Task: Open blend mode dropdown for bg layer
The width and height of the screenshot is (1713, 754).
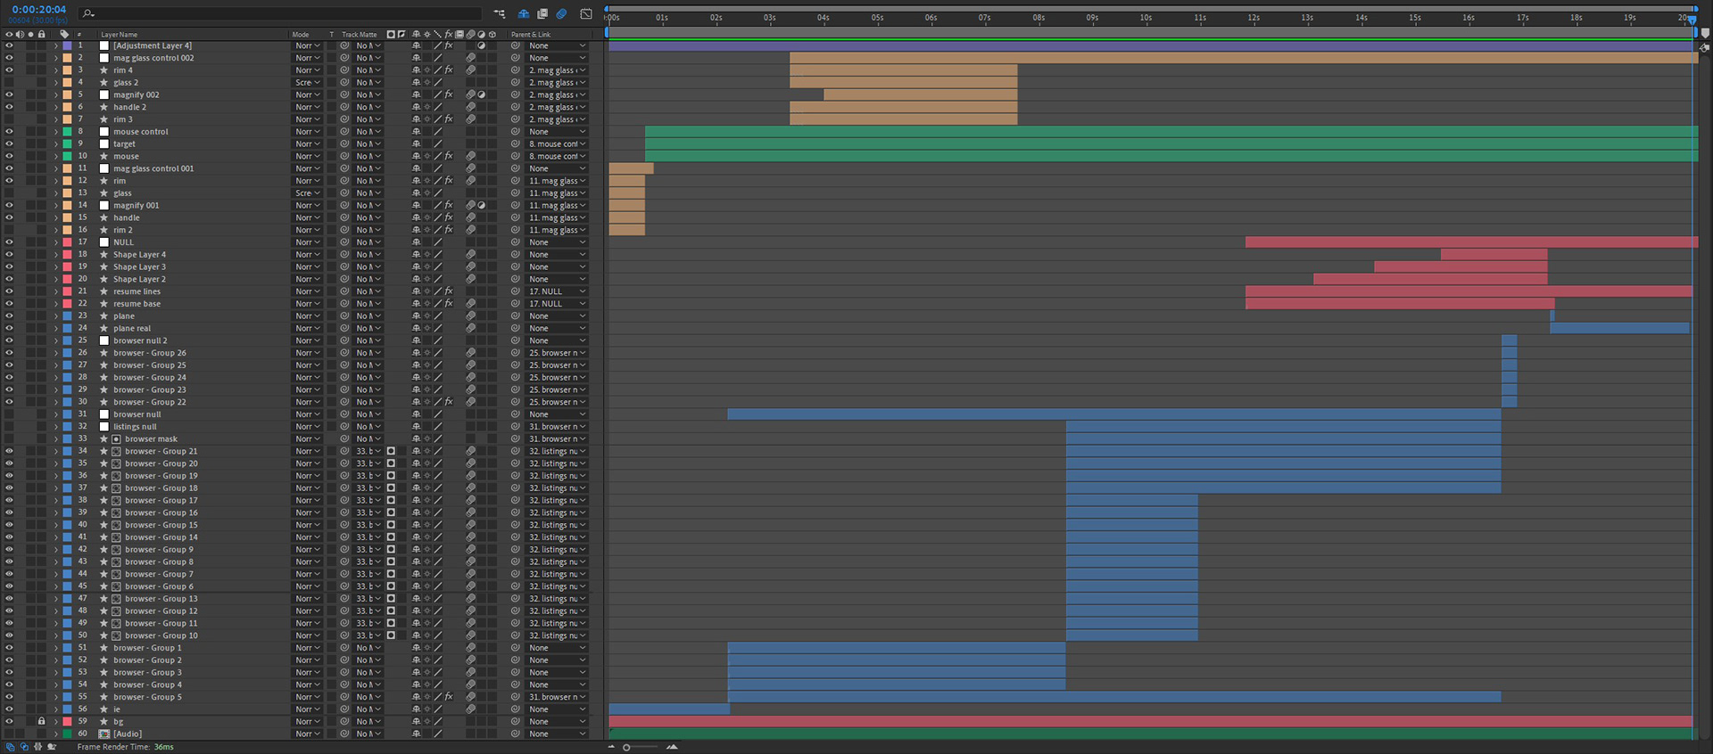Action: (x=307, y=722)
